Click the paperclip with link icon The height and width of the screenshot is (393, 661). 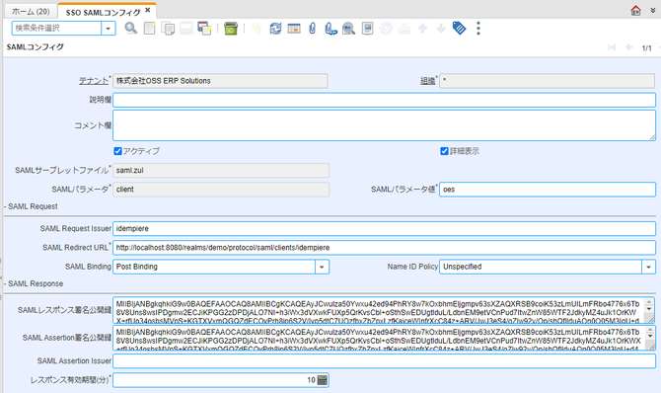[330, 29]
